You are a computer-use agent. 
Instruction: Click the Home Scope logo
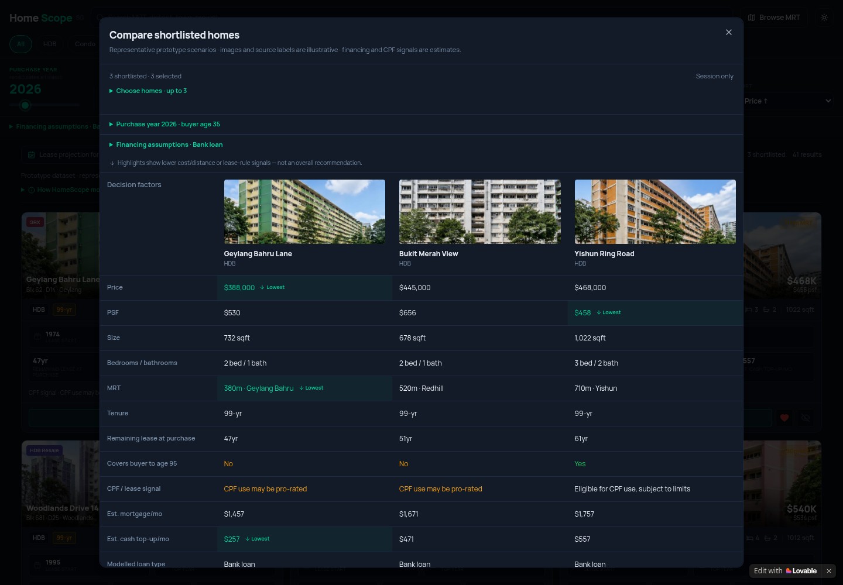41,18
